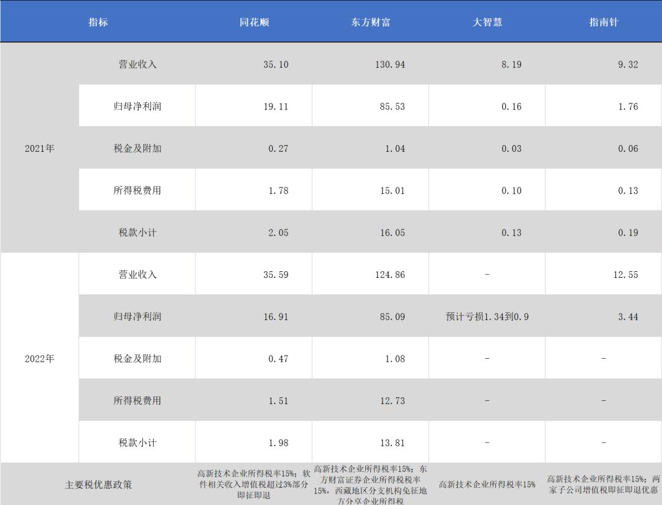The image size is (662, 505).
Task: Select the 2022年 row group label
Action: (x=37, y=357)
